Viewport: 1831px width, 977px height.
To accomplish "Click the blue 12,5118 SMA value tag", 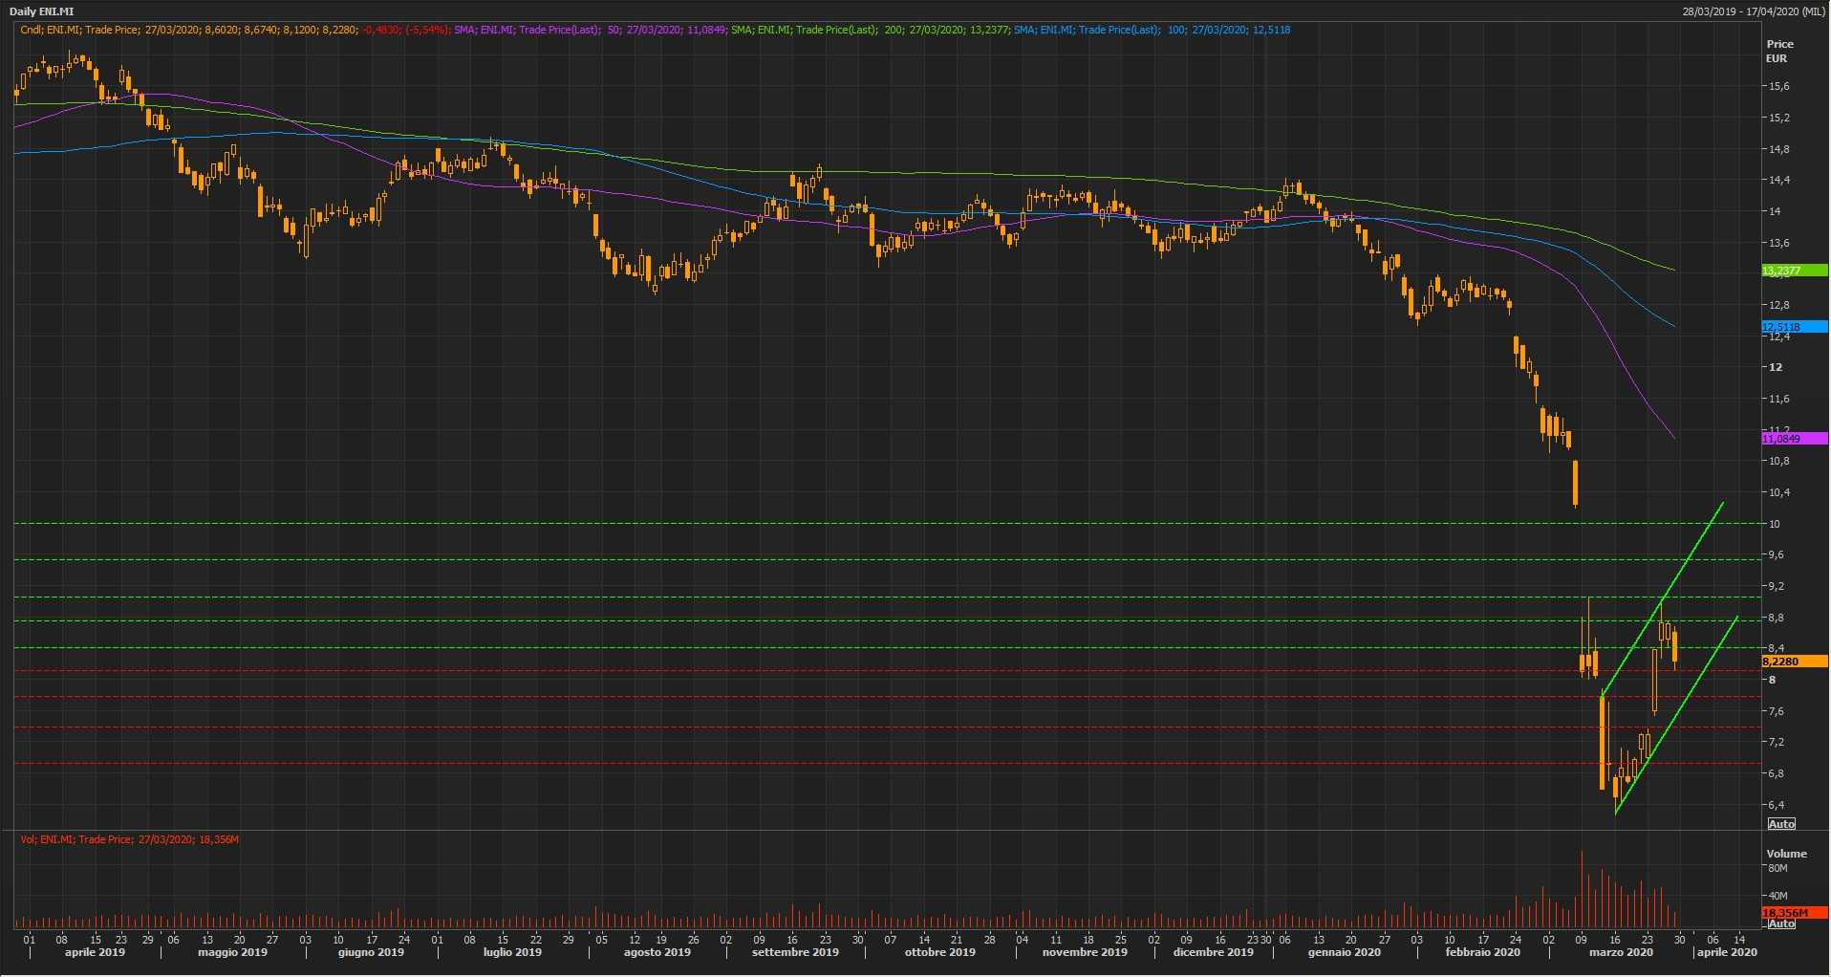I will click(x=1794, y=327).
